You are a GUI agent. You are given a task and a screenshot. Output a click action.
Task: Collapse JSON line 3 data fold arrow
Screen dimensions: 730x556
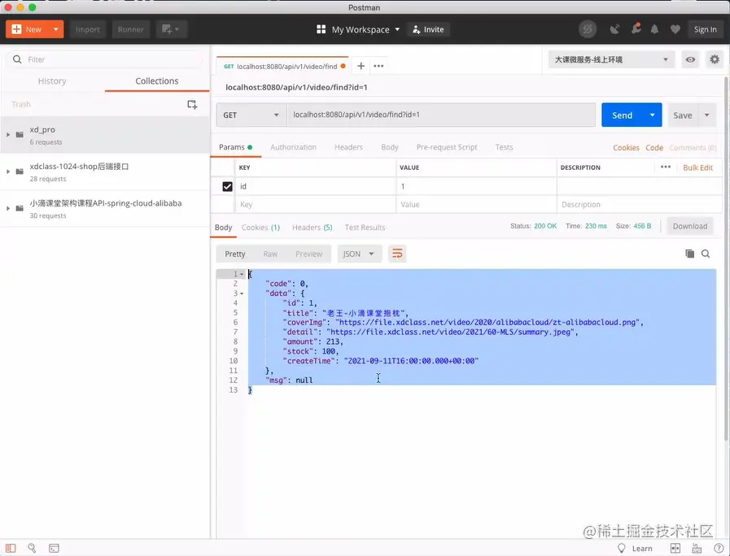tap(242, 293)
